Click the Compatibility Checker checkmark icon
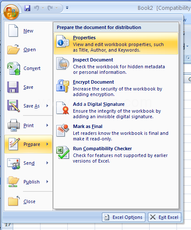191x230 pixels. (63, 153)
